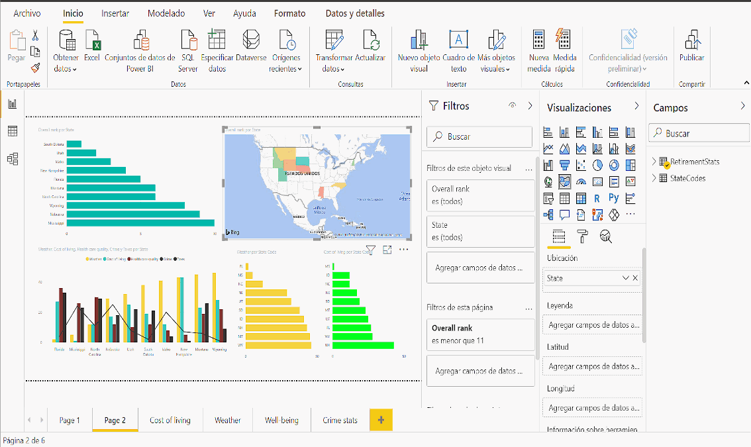
Task: Select the scatter chart visual
Action: 581,166
